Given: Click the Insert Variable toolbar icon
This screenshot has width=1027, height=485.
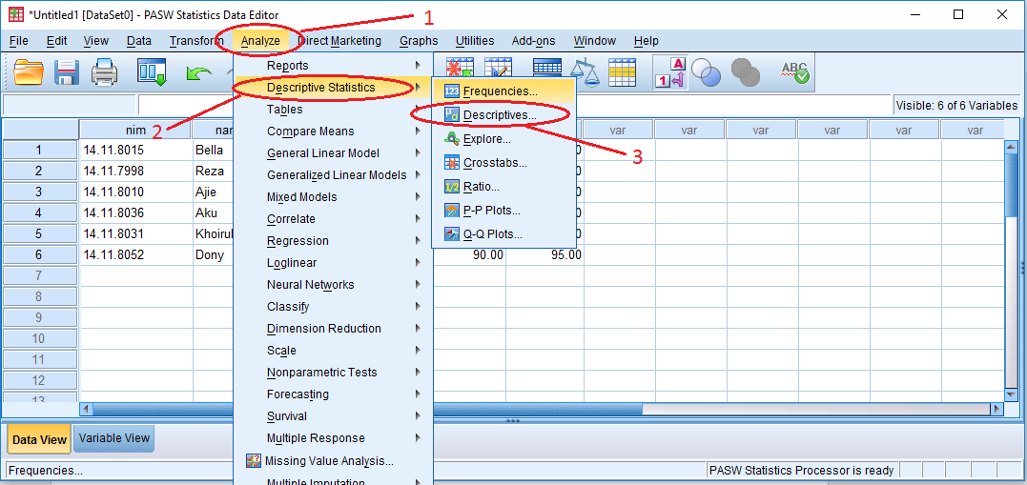Looking at the screenshot, I should point(498,68).
